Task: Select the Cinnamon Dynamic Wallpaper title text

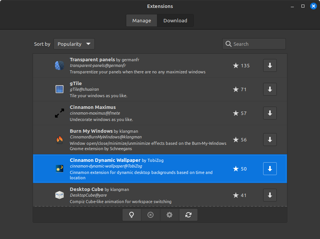Action: pos(105,160)
